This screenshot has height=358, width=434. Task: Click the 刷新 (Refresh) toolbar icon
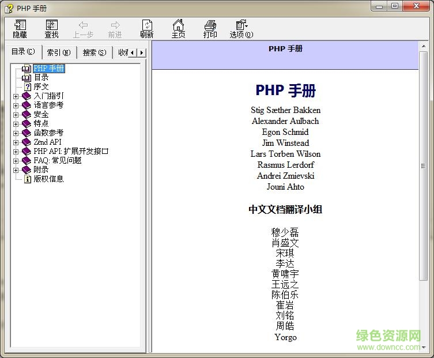pyautogui.click(x=147, y=25)
